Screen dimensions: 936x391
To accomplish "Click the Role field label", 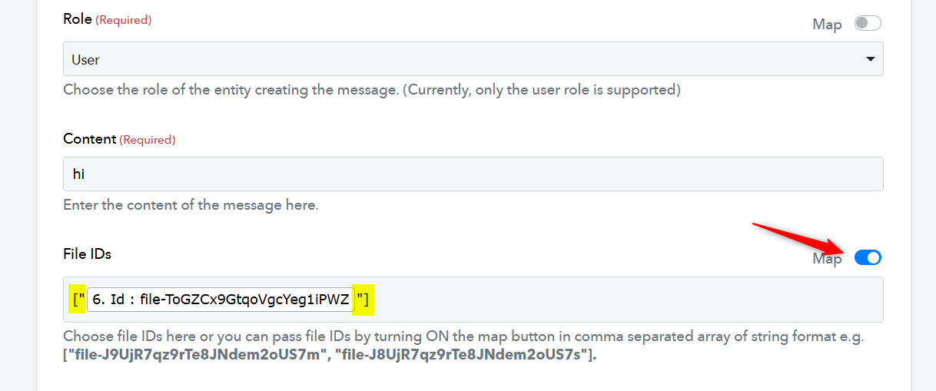I will click(77, 19).
